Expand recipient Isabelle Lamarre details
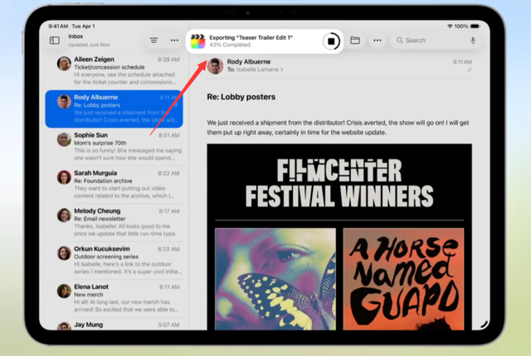531x356 pixels. point(260,70)
